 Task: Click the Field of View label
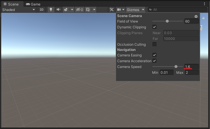[127, 21]
